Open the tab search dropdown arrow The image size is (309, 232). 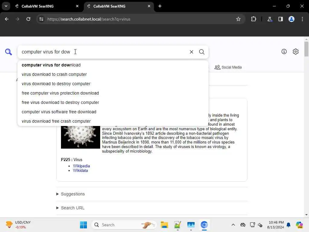point(6,6)
